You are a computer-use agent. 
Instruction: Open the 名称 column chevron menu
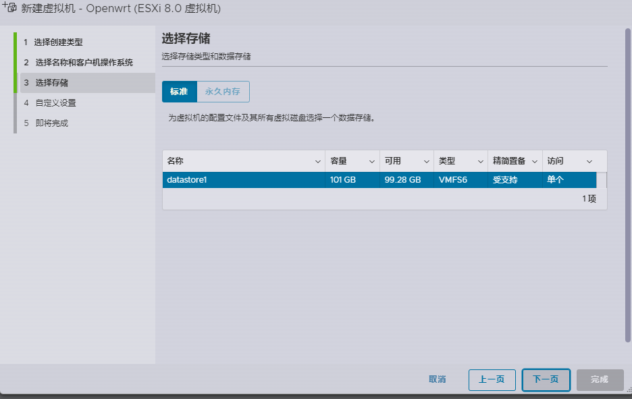(318, 162)
